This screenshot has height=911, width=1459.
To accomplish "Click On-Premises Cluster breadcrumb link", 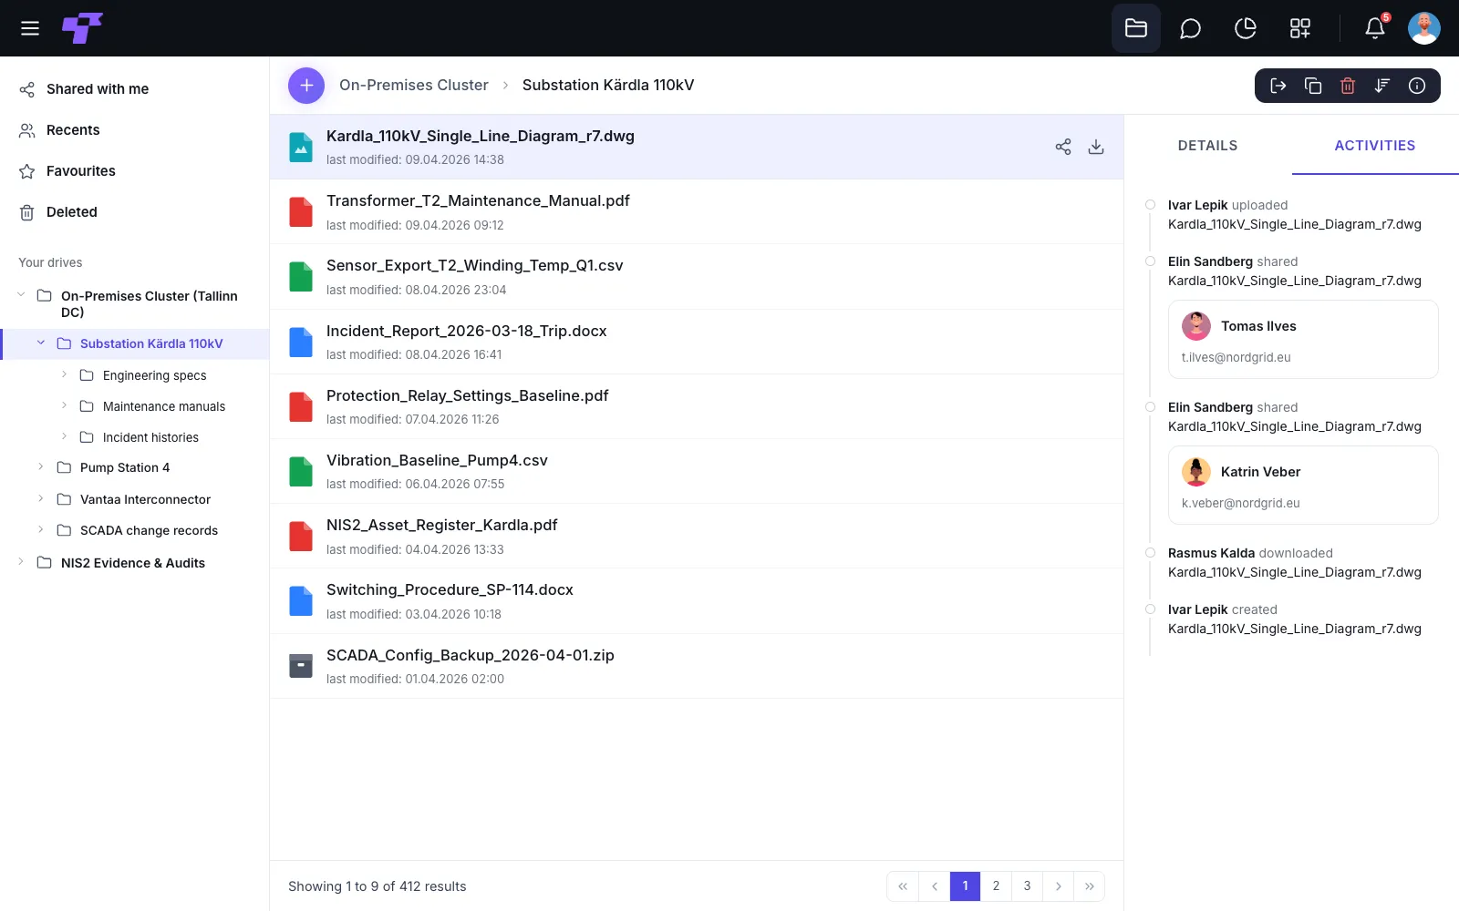I will click(414, 85).
